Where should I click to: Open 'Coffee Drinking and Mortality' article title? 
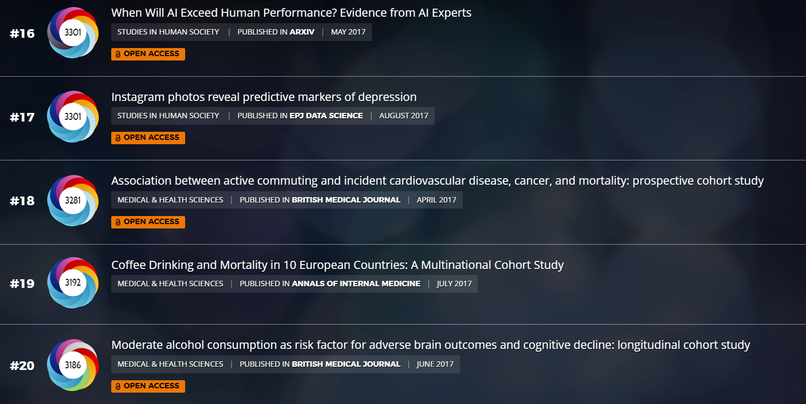[x=337, y=265]
